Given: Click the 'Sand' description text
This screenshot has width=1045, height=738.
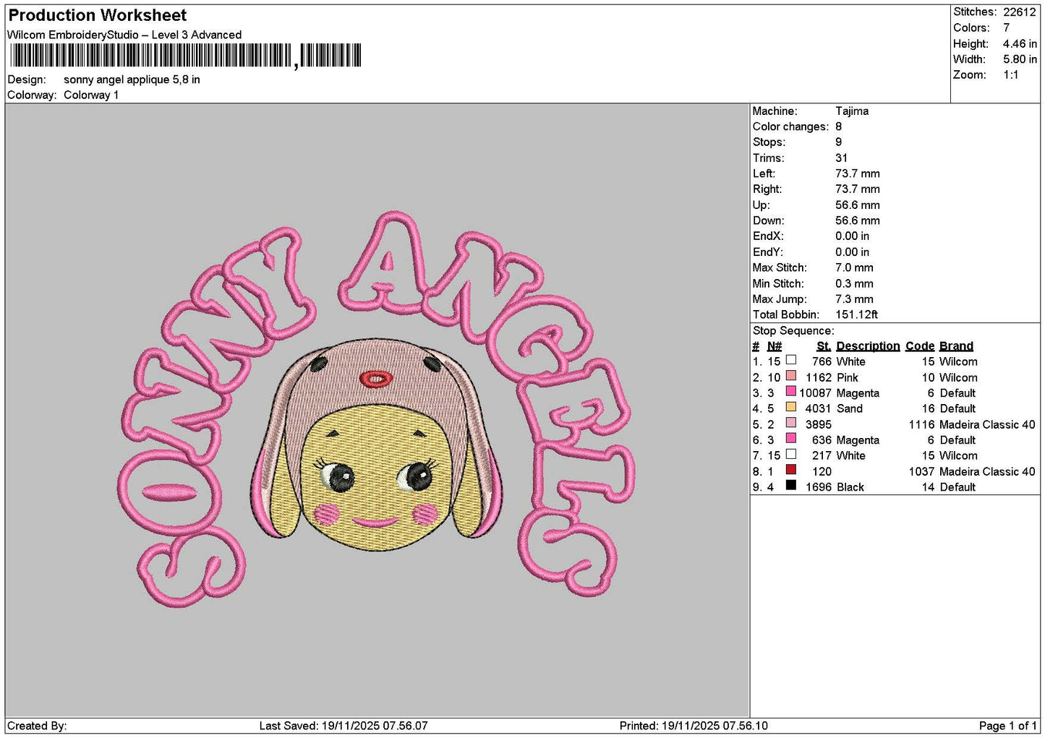Looking at the screenshot, I should tap(850, 409).
